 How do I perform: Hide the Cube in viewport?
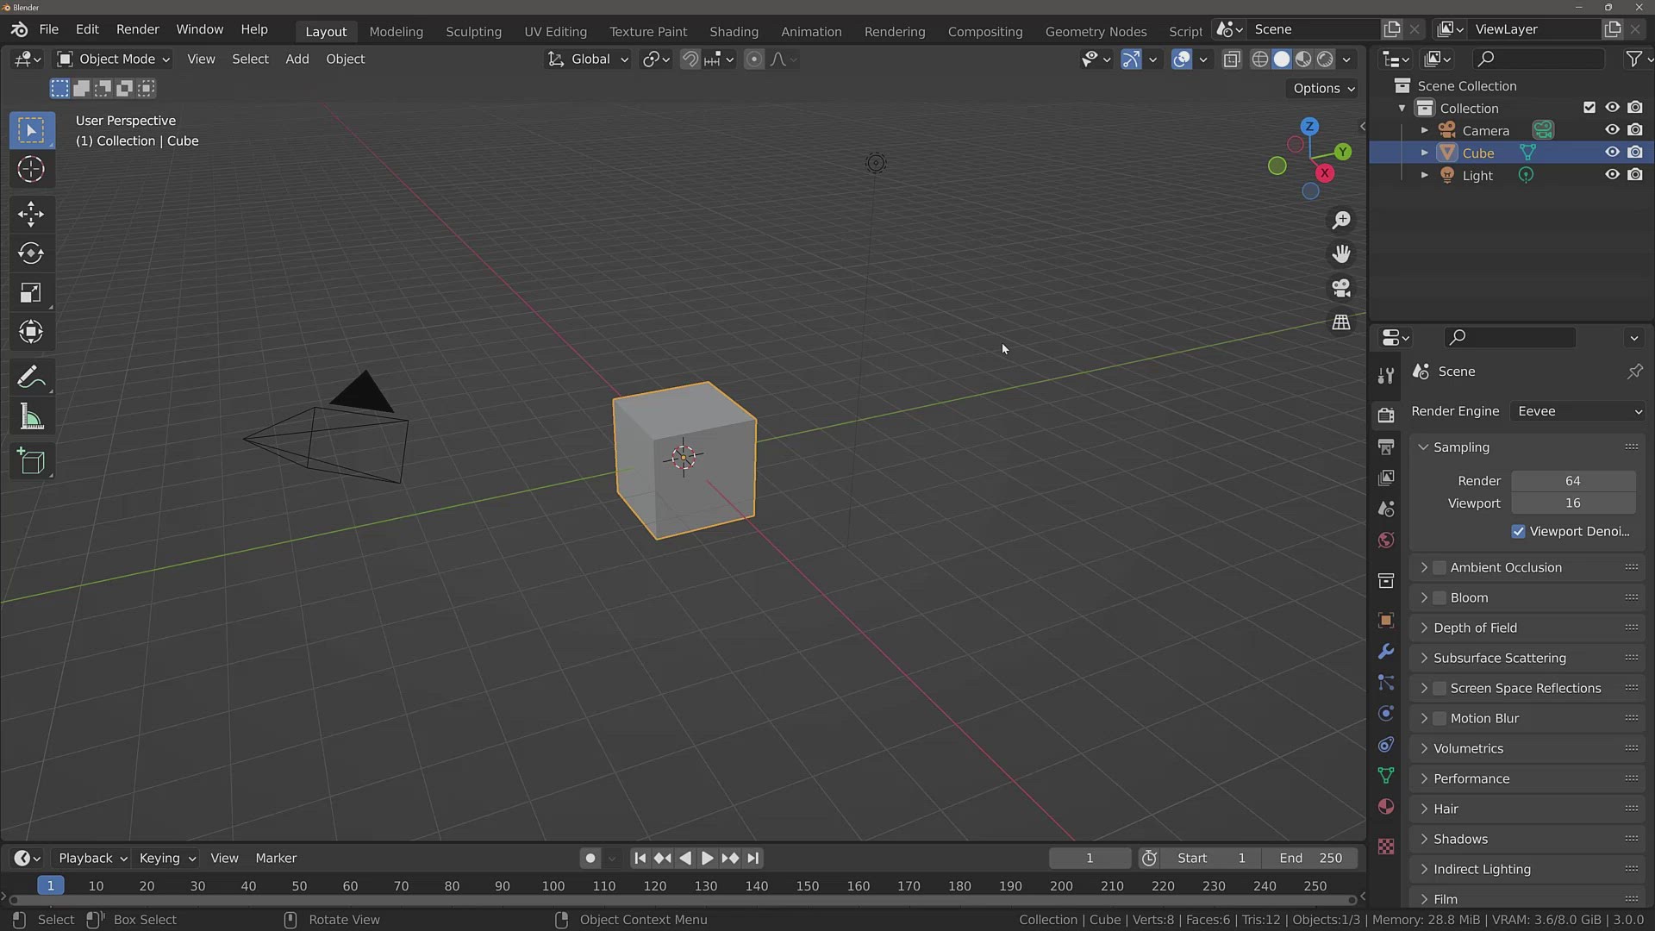coord(1612,153)
